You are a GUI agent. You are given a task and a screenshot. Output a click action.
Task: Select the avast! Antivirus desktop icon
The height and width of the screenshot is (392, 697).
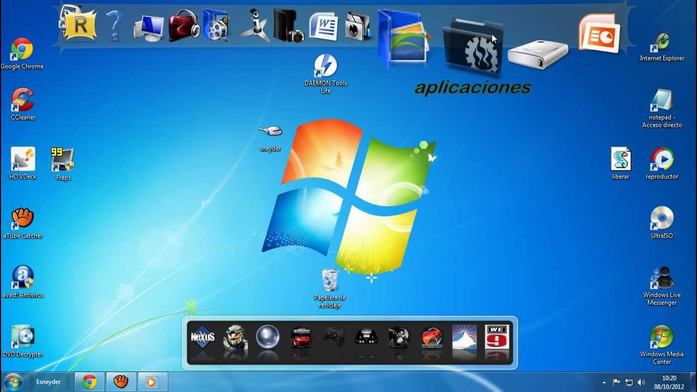[23, 282]
